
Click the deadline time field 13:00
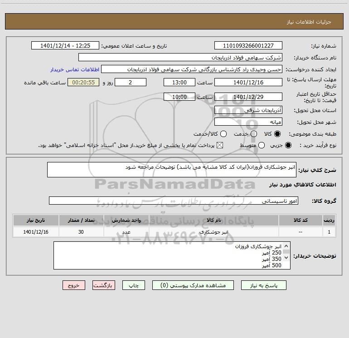179,82
